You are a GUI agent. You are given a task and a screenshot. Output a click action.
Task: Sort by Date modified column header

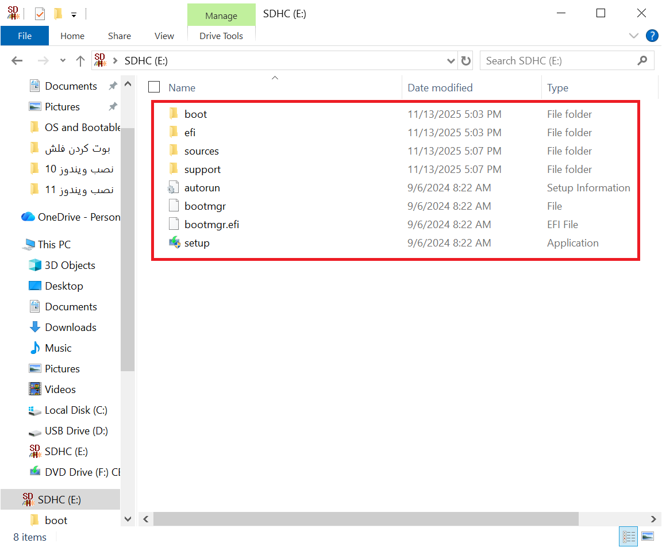coord(440,88)
